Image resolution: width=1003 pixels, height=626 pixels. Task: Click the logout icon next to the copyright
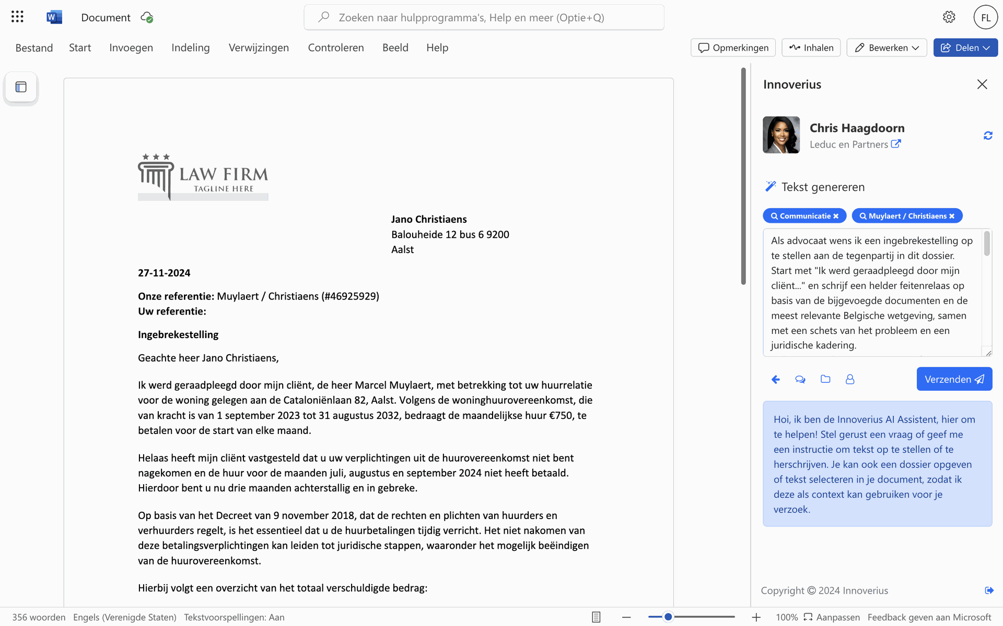coord(989,591)
